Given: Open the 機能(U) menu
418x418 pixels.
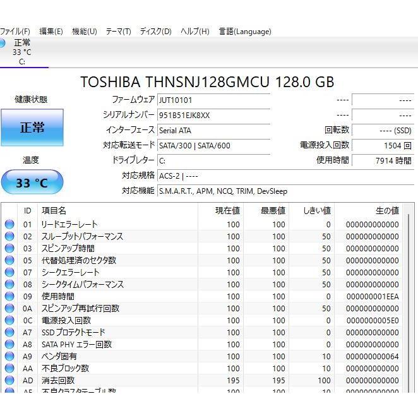Looking at the screenshot, I should click(84, 32).
